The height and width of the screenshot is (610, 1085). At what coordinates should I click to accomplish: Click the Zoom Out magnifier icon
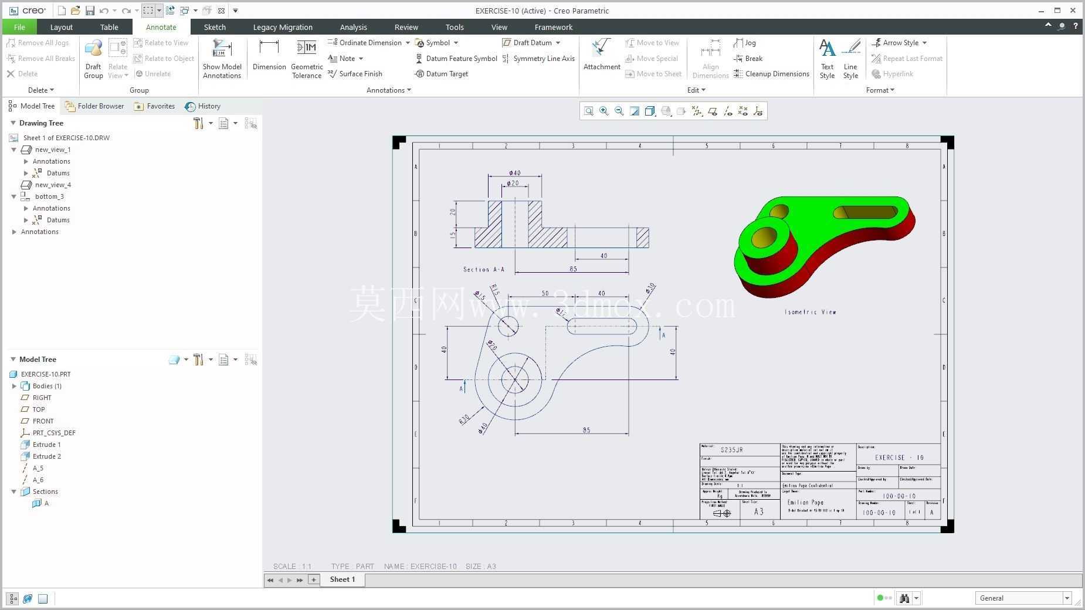[x=619, y=111]
